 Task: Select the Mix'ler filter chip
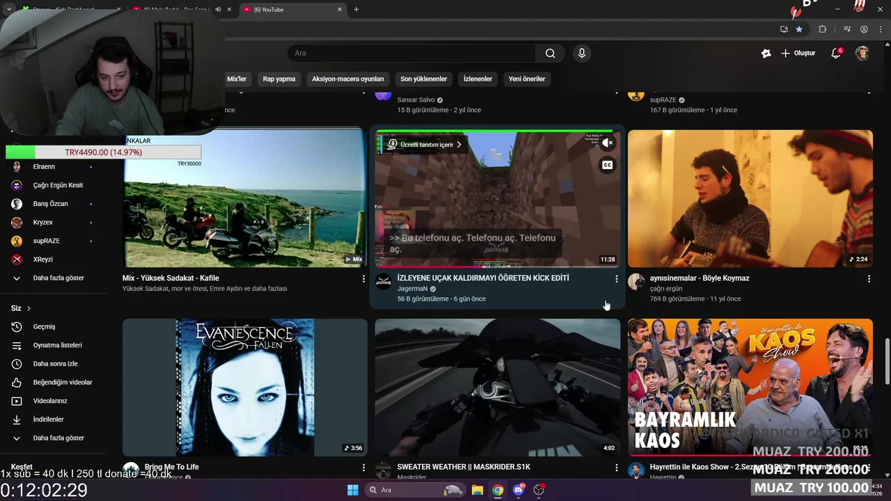pos(237,79)
